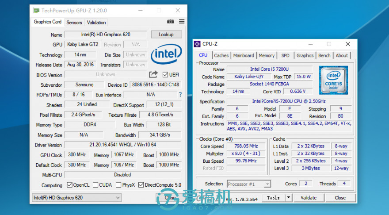Click the Max TDP value 15.0 W
The height and width of the screenshot is (215, 389).
(x=304, y=77)
